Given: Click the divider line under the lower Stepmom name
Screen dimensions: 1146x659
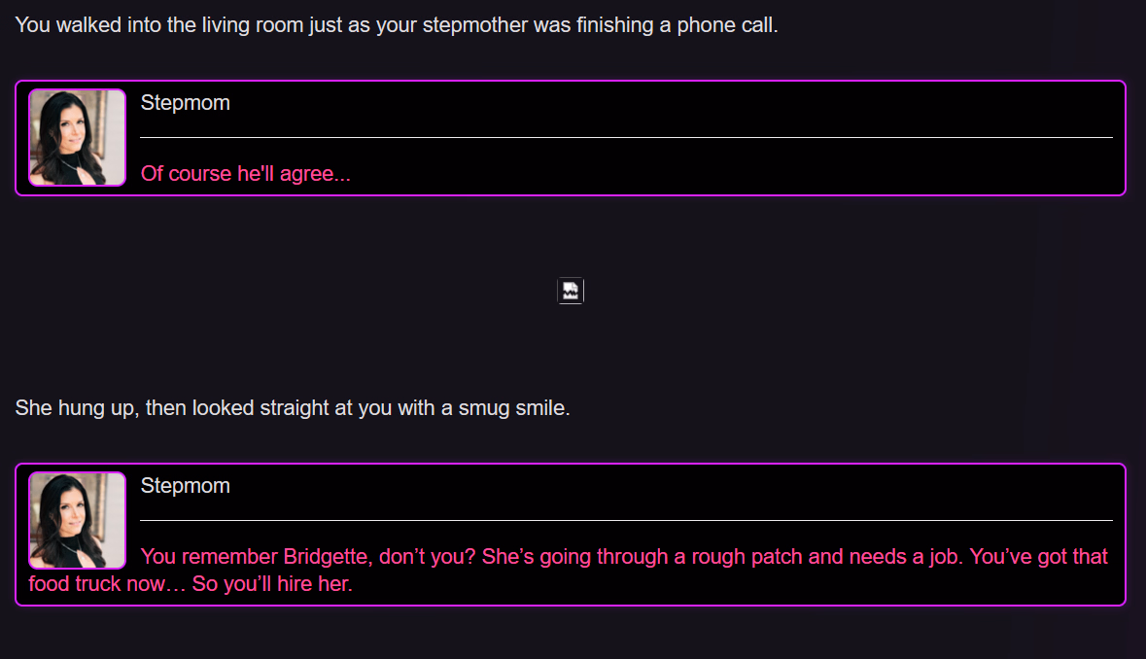Looking at the screenshot, I should tap(626, 520).
